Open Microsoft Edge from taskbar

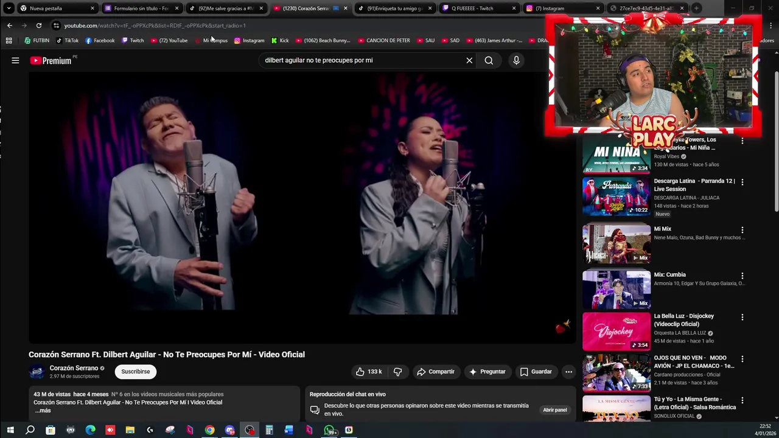click(x=90, y=430)
